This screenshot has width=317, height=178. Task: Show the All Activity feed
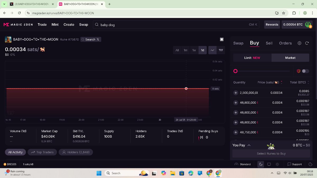pyautogui.click(x=15, y=152)
